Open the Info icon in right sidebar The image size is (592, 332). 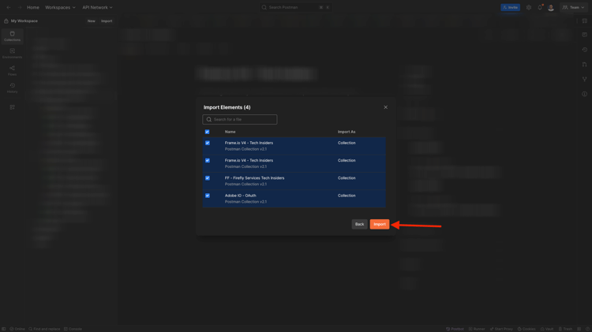point(584,94)
